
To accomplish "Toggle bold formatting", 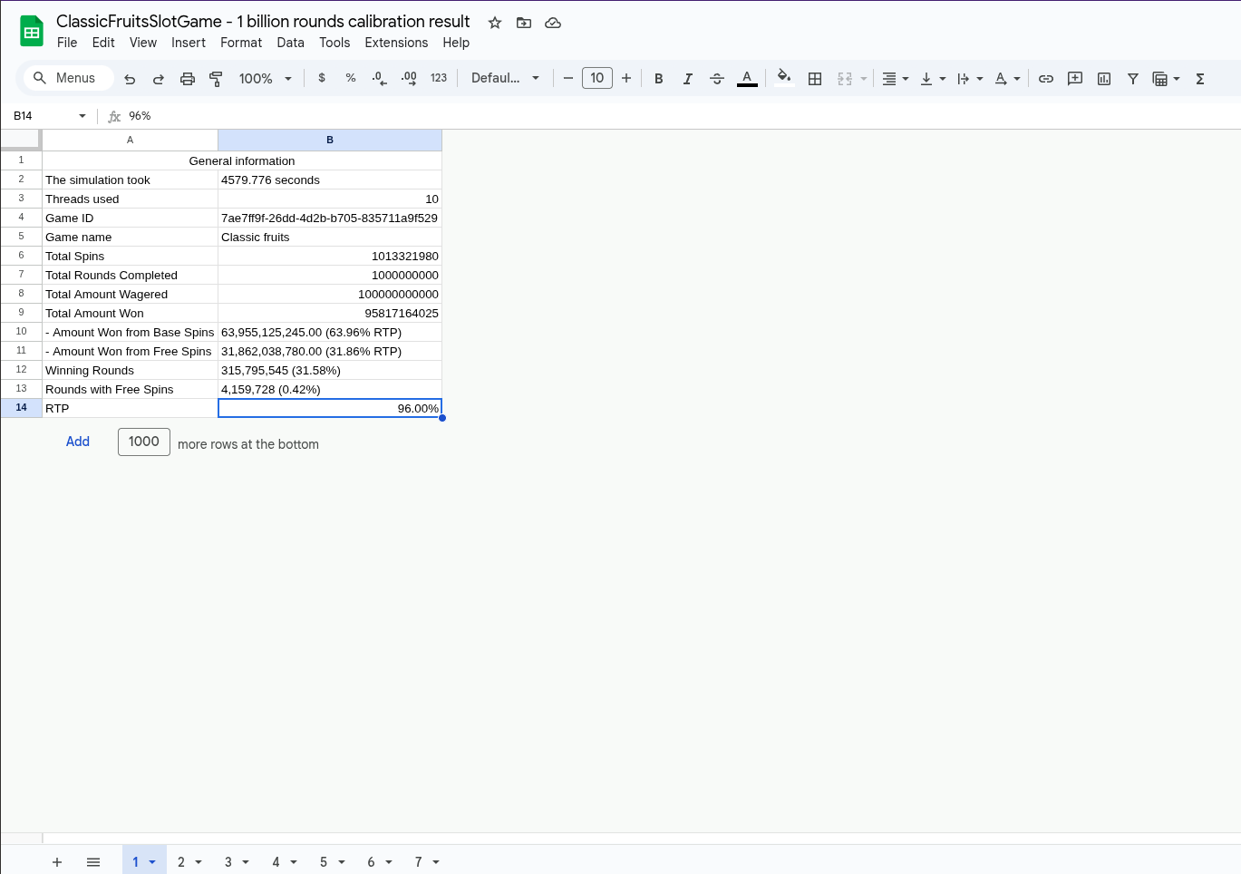I will tap(659, 79).
